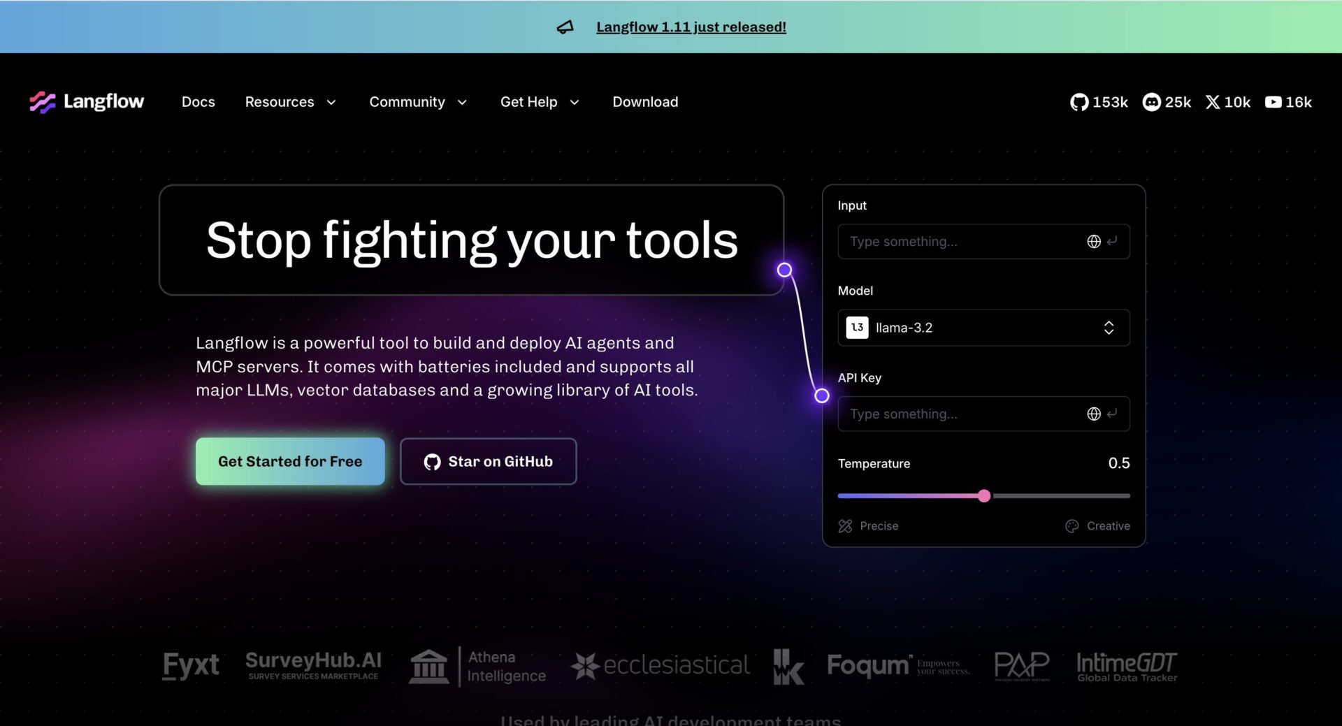Click the Langflow logo icon
Image resolution: width=1342 pixels, height=726 pixels.
point(42,102)
